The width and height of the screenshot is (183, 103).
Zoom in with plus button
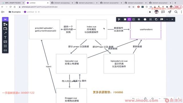(172, 99)
